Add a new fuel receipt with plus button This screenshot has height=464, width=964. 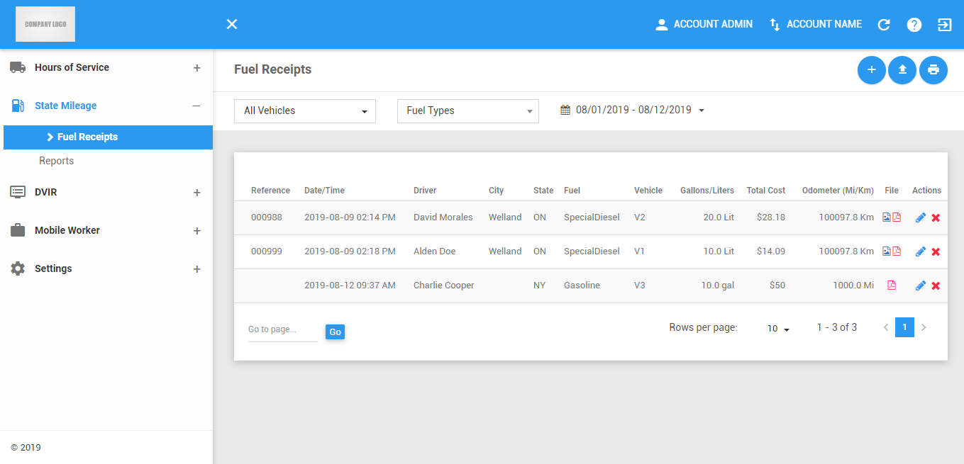872,70
